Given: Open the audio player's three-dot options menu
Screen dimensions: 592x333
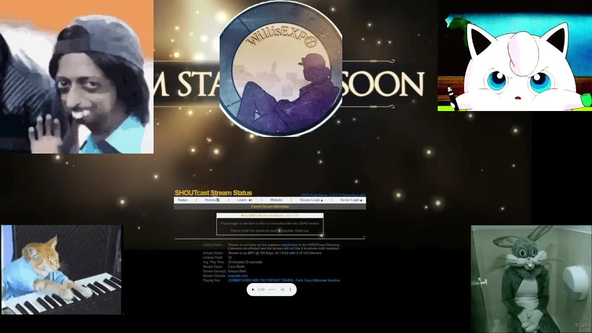Looking at the screenshot, I should click(x=290, y=290).
